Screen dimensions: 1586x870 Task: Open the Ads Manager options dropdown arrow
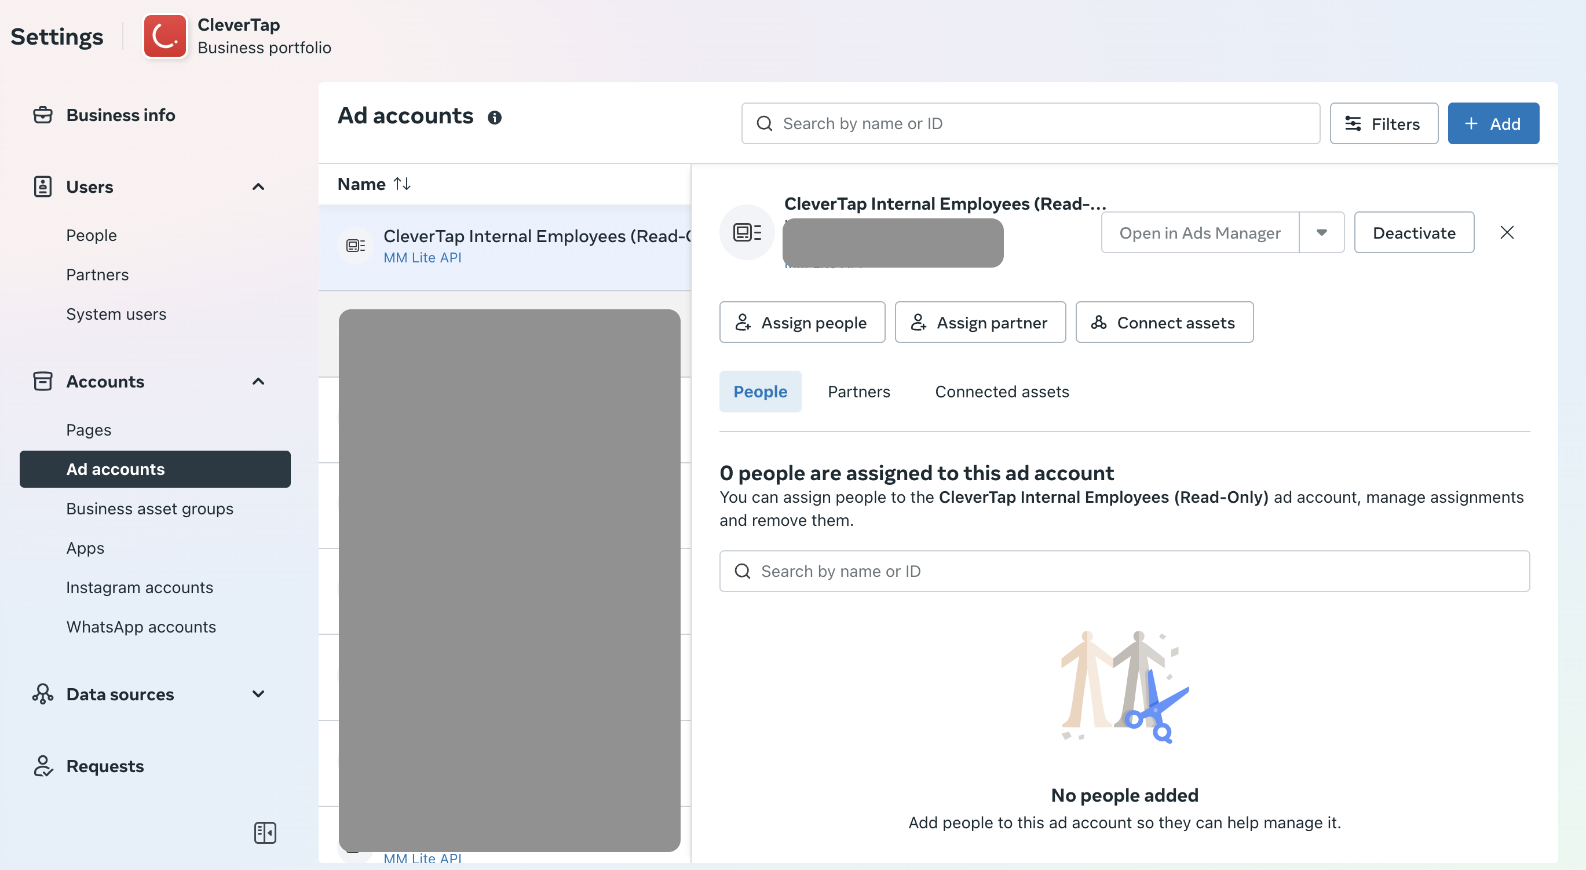(1322, 232)
